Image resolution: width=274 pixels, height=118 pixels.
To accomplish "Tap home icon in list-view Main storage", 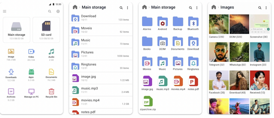I will (75, 7).
